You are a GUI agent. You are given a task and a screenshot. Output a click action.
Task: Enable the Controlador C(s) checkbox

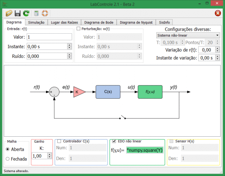pos(59,141)
